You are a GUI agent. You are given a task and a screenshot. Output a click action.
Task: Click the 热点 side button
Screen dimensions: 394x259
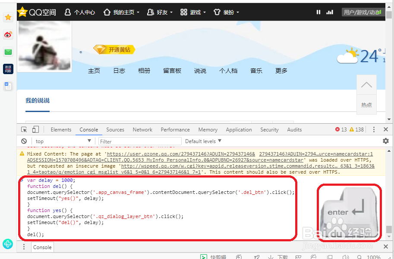coord(366,105)
